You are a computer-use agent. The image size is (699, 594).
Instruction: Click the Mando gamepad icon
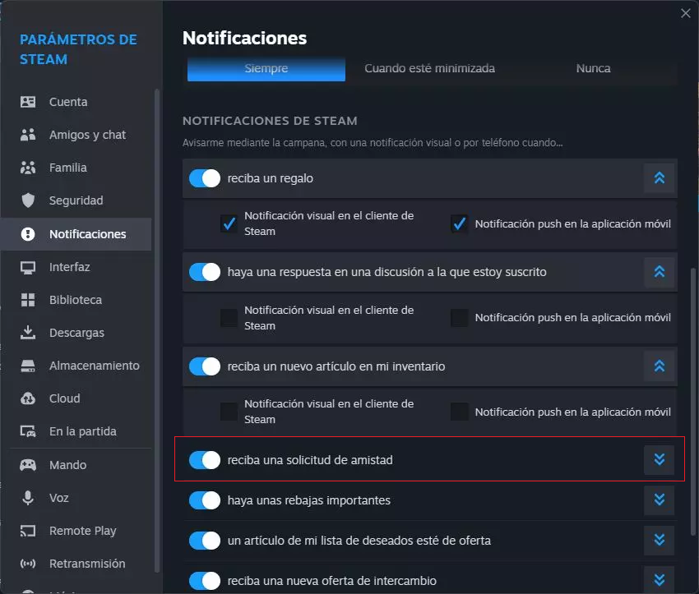point(28,465)
